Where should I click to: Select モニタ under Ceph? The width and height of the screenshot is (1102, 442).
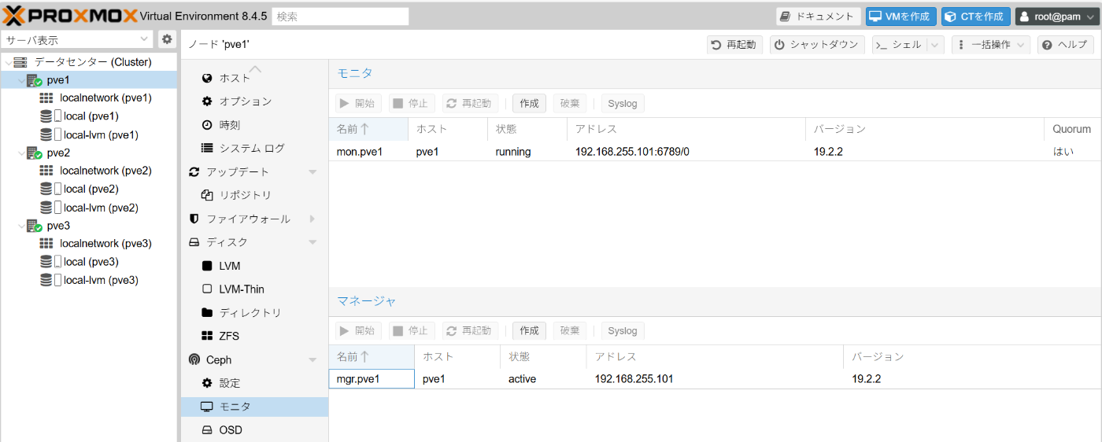click(254, 407)
